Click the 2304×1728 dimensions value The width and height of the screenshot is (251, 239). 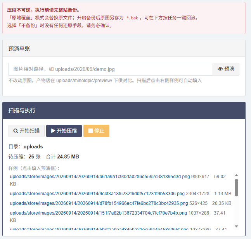click(x=197, y=194)
